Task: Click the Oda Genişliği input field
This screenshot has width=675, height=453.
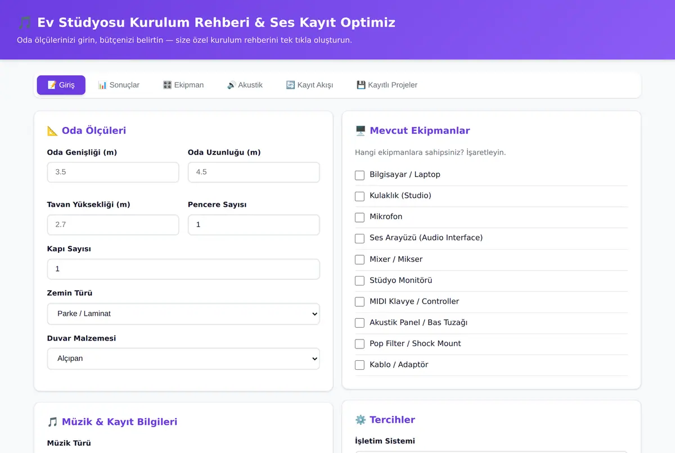Action: (x=113, y=172)
